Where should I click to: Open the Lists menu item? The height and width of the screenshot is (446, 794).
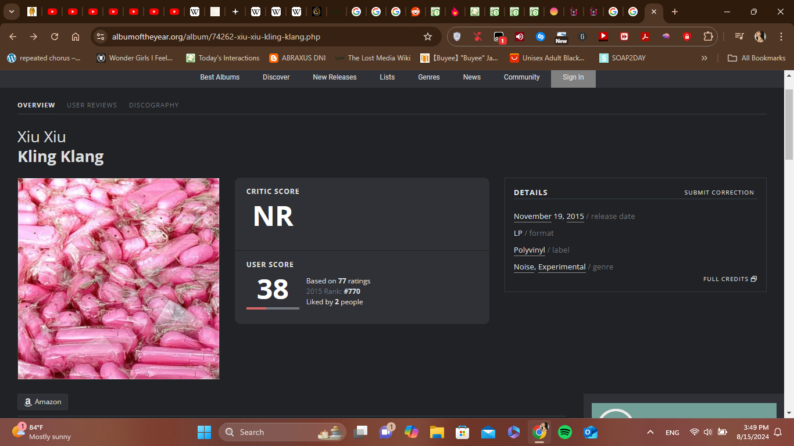tap(387, 77)
